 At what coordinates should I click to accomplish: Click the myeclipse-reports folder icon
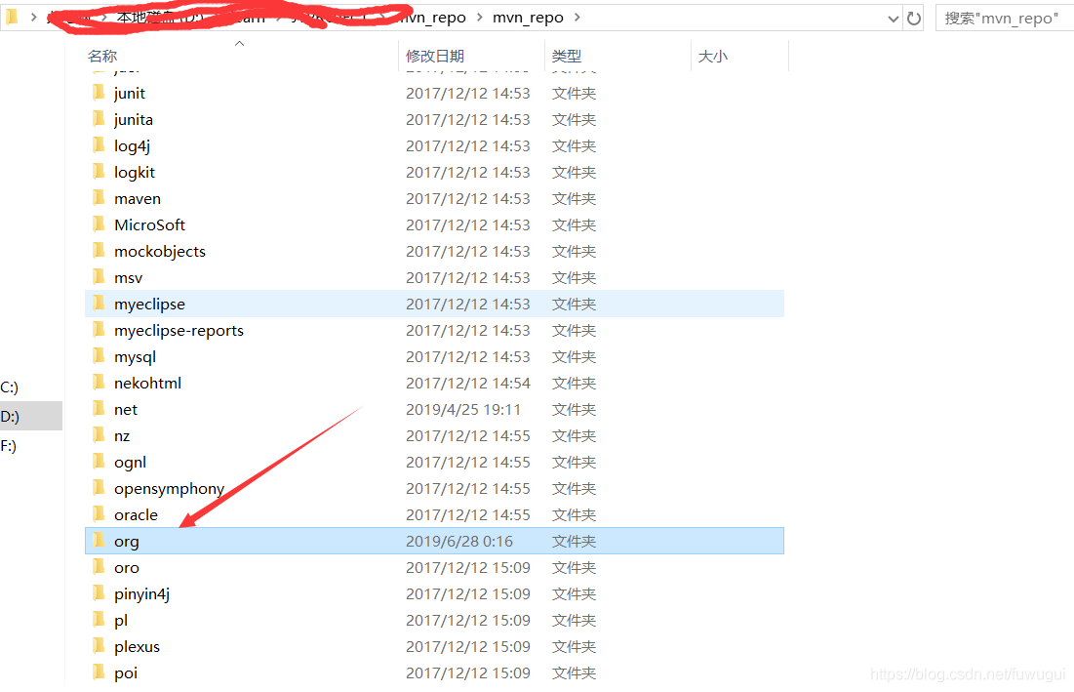tap(99, 330)
